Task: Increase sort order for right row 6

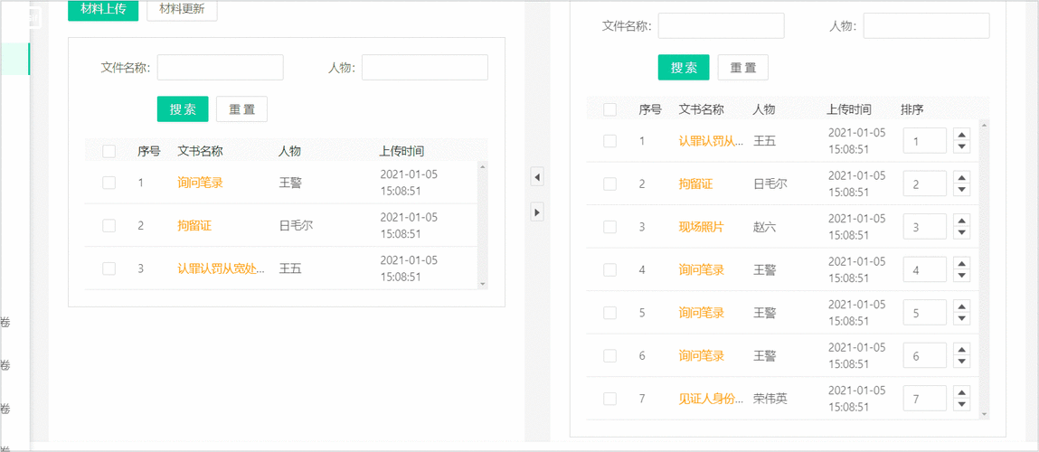Action: [x=961, y=349]
